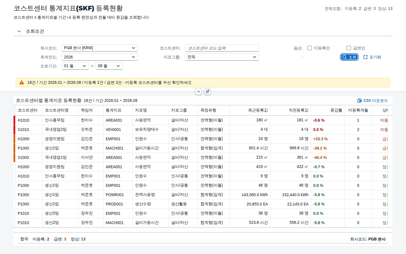Click the +33.3 % change value
Viewport: 406px width, 254px height.
click(x=321, y=139)
